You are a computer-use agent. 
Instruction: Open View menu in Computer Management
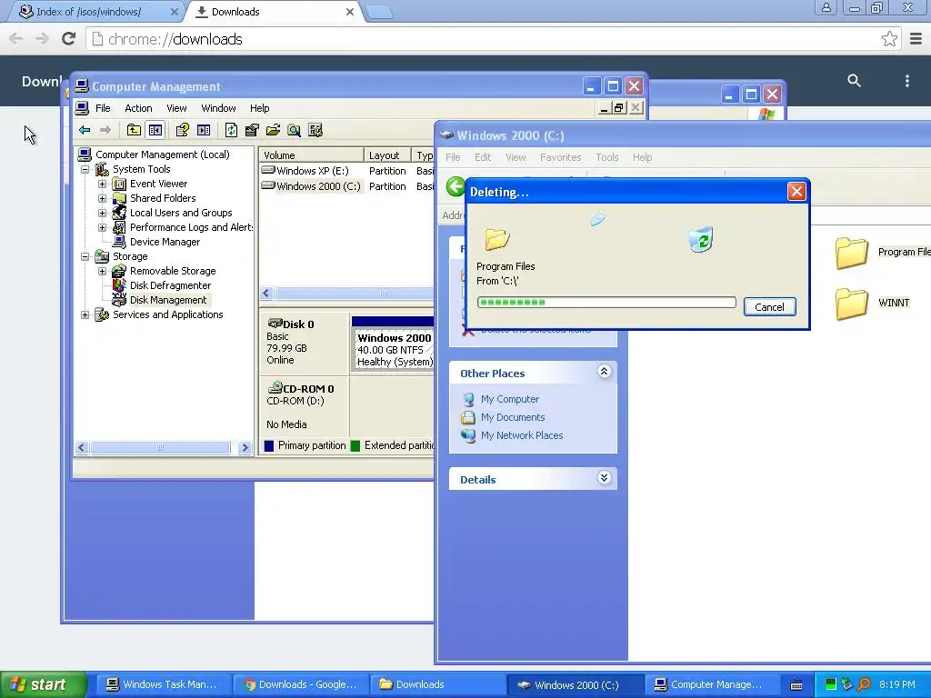(176, 108)
